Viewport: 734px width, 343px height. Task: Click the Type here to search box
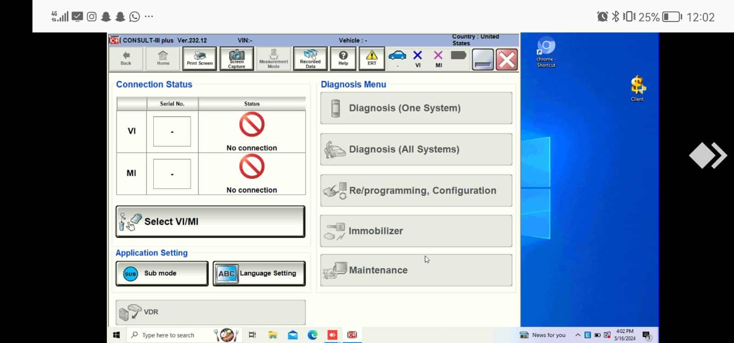[x=183, y=335]
